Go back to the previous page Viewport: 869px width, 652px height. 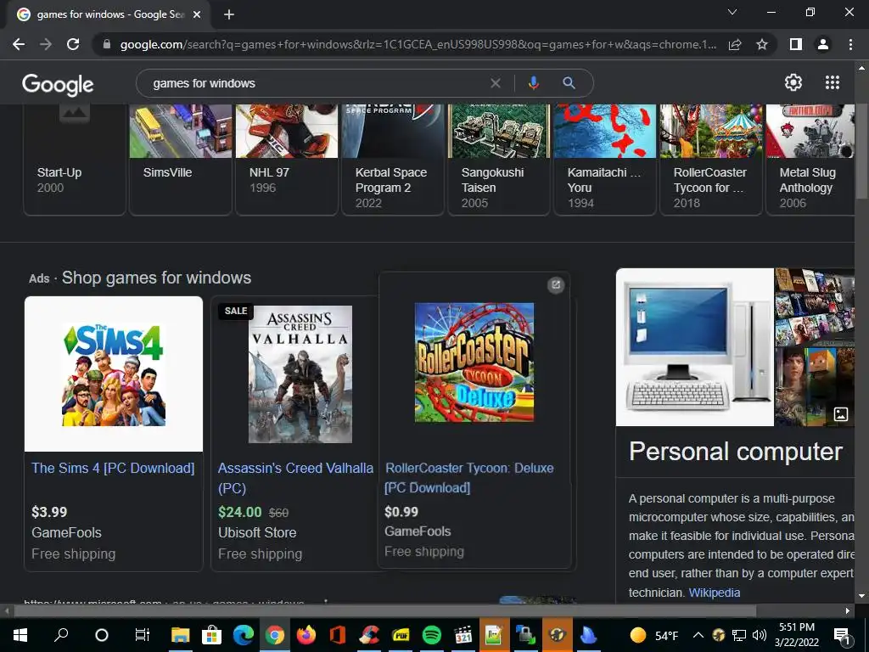click(19, 44)
